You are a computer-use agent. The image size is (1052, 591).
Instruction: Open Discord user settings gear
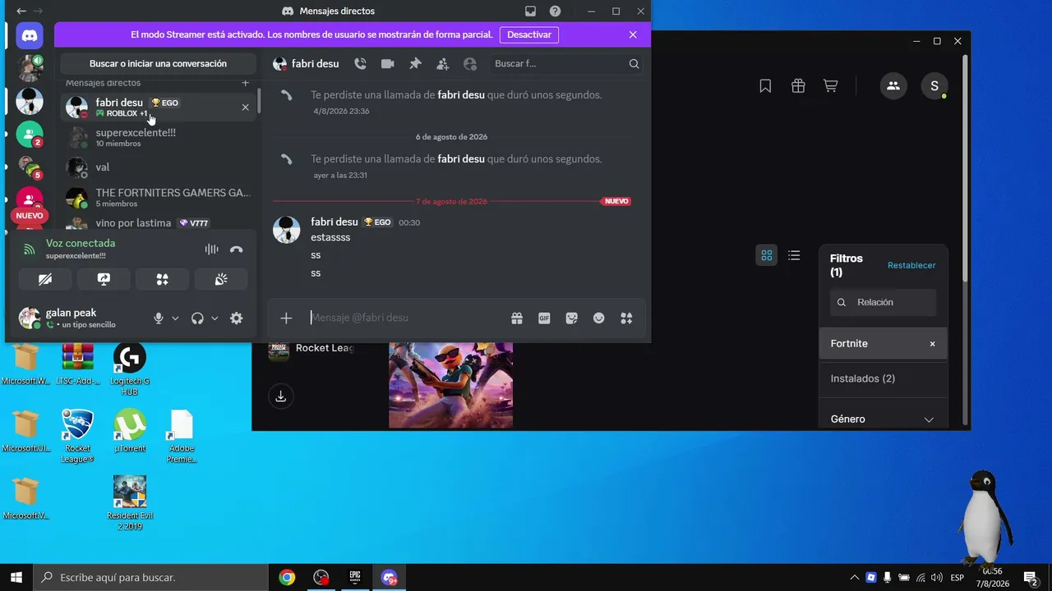tap(237, 318)
